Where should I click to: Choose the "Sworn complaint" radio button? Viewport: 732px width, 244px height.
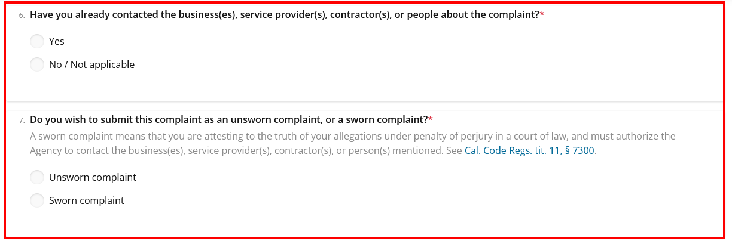coord(37,200)
